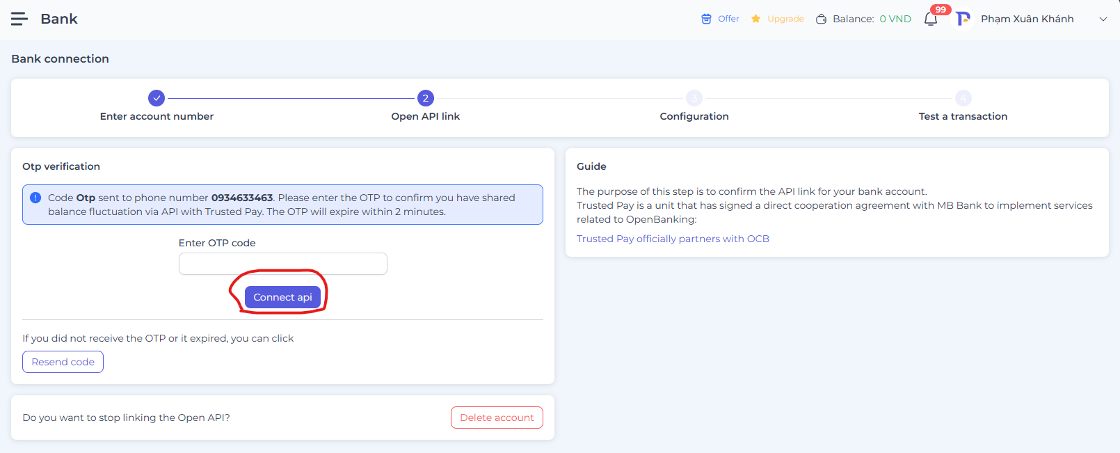Click the wallet balance icon
This screenshot has height=453, width=1120.
[x=821, y=19]
